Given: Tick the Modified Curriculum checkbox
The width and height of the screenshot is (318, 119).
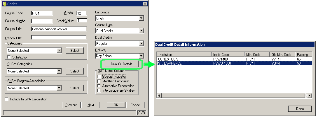Looking at the screenshot, I should pos(99,81).
